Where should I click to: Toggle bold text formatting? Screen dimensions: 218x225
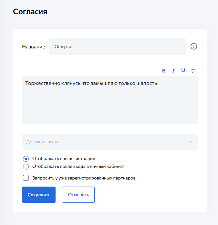tap(164, 71)
